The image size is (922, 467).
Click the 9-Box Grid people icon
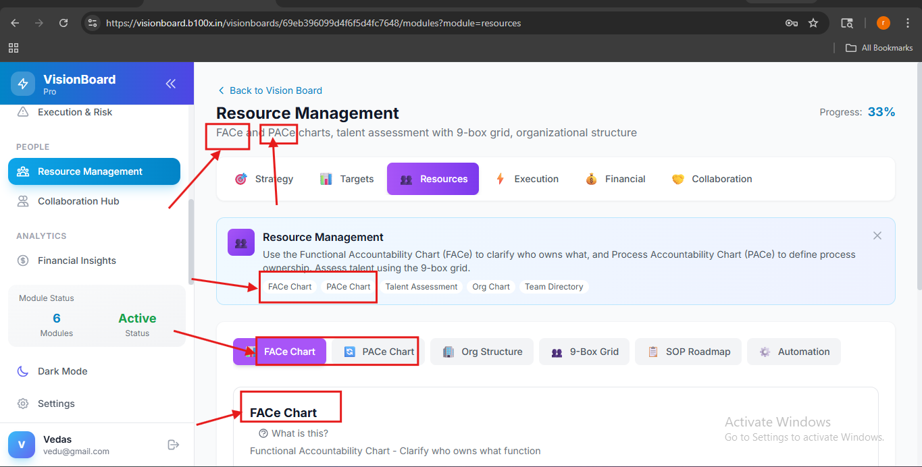coord(557,352)
